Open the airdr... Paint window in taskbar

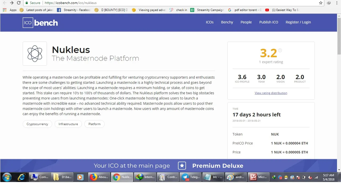236,177
